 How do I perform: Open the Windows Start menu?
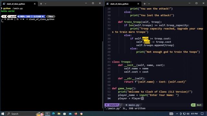pyautogui.click(x=3, y=114)
